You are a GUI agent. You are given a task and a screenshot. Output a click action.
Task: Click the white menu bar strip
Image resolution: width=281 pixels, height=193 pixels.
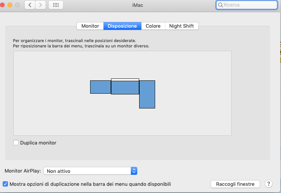(x=125, y=80)
